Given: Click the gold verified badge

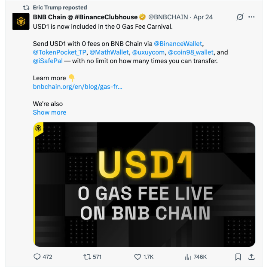Looking at the screenshot, I should (x=143, y=17).
